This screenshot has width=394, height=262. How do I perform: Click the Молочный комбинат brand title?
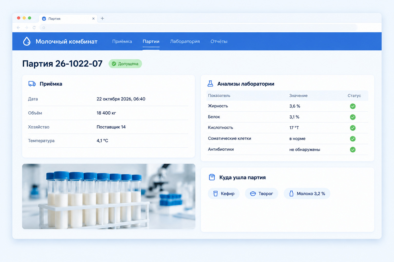pyautogui.click(x=67, y=41)
